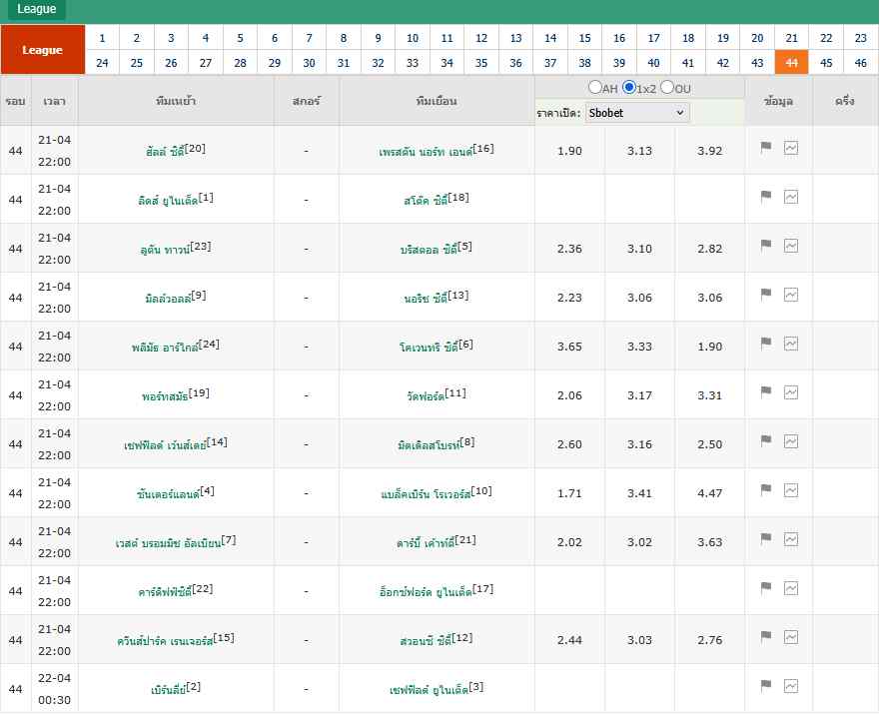Open the chart icon in the Portsmouth row
Viewport: 884px width, 714px height.
click(791, 392)
